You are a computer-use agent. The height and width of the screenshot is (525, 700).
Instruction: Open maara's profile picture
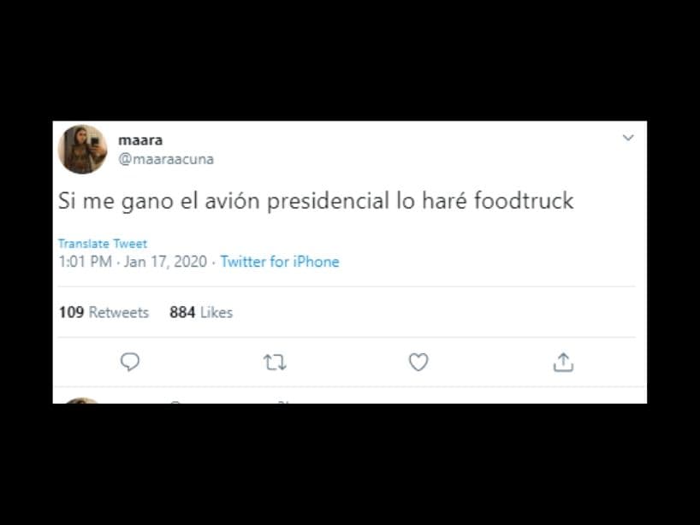[x=83, y=149]
